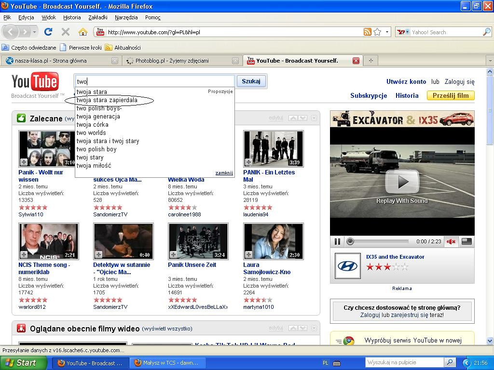Open the Widok menu
Viewport: 494px width, 370px height.
point(49,17)
